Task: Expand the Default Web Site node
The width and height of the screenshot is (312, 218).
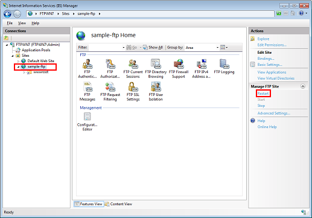Action: [x=18, y=61]
